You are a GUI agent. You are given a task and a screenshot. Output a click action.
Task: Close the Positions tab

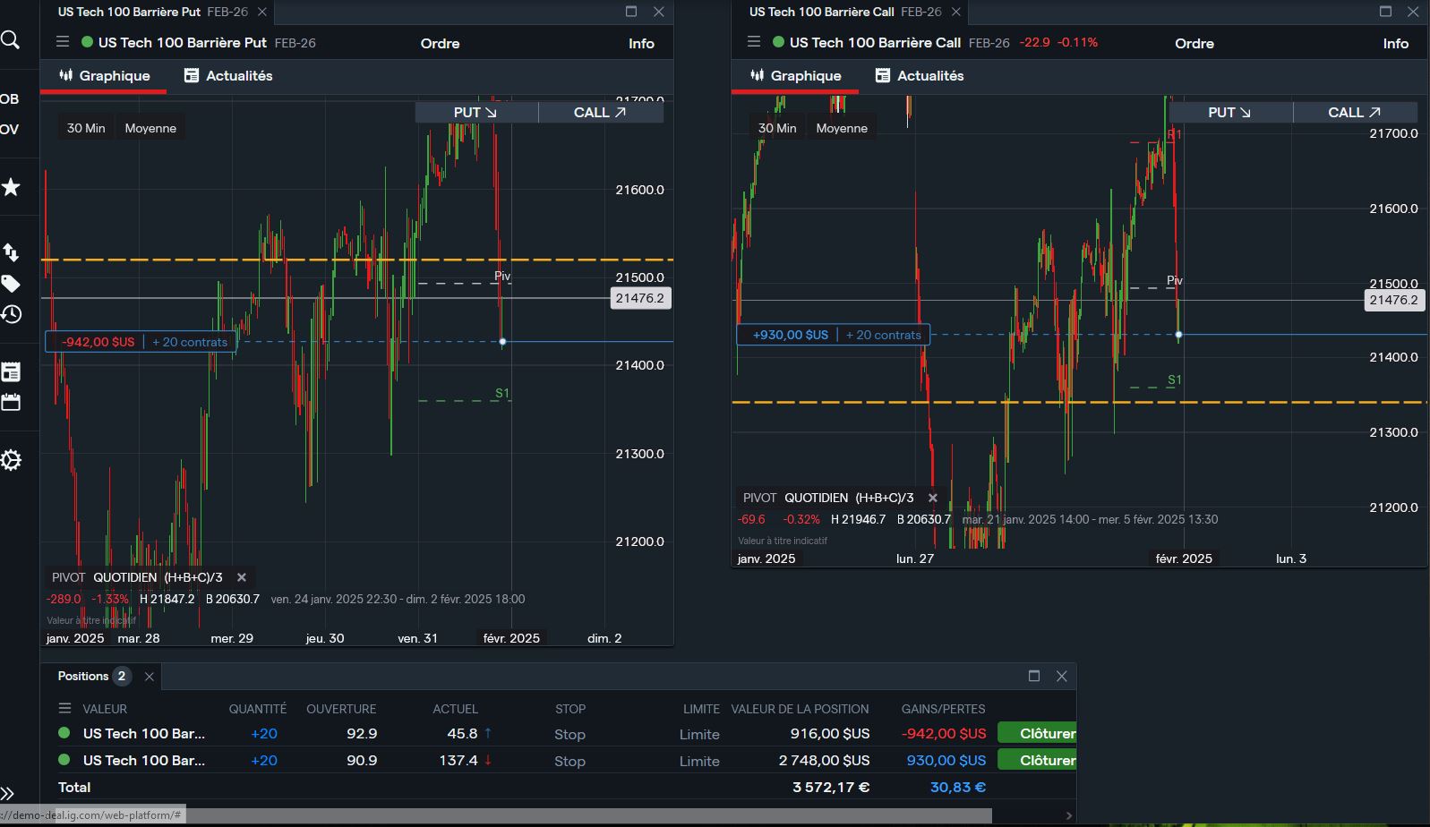(150, 677)
